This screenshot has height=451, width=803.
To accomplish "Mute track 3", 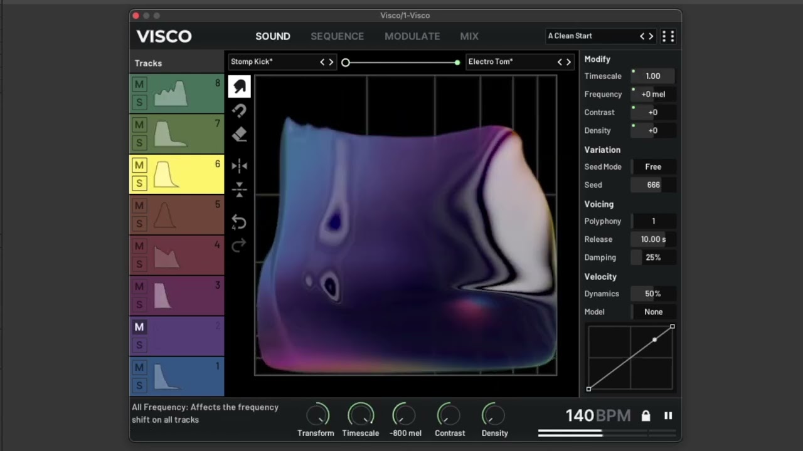I will [x=139, y=287].
